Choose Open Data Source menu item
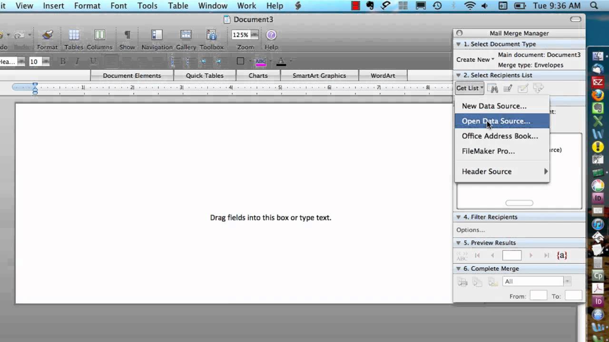Viewport: 609px width, 342px height. (x=502, y=121)
